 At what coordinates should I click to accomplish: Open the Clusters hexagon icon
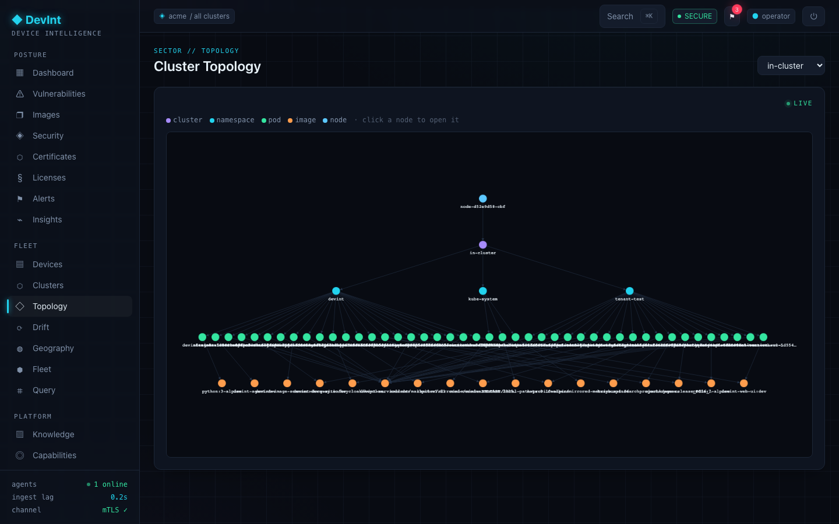pos(20,285)
